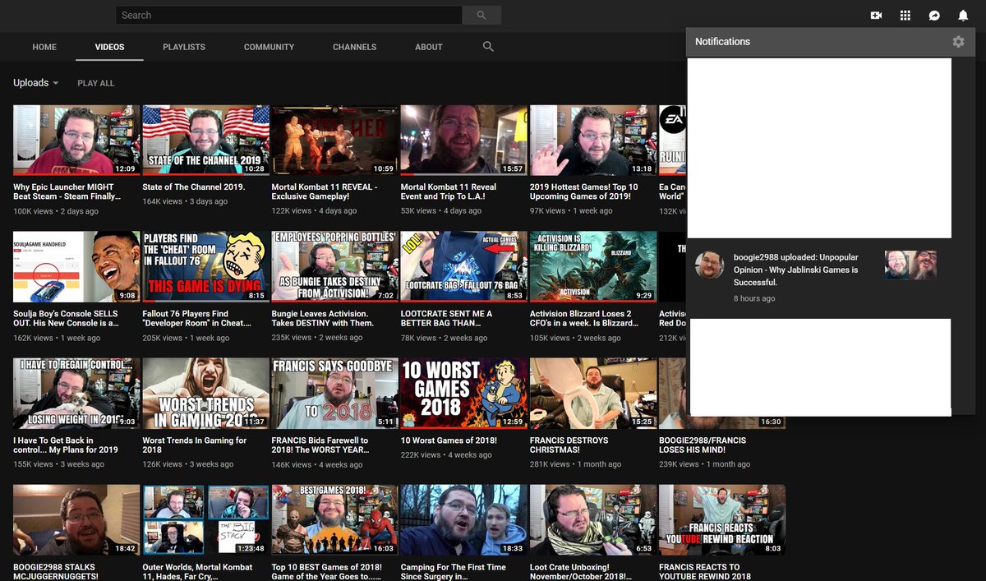Go to the COMMUNITY tab
This screenshot has width=986, height=581.
tap(269, 47)
